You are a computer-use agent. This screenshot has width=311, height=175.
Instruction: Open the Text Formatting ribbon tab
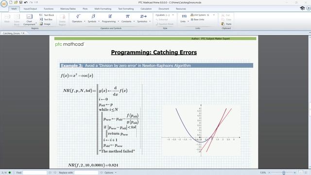point(126,9)
